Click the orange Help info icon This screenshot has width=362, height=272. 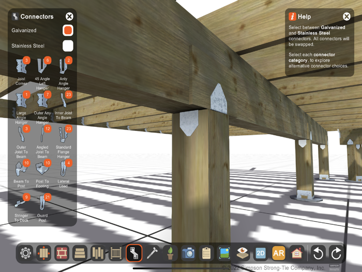tap(292, 17)
